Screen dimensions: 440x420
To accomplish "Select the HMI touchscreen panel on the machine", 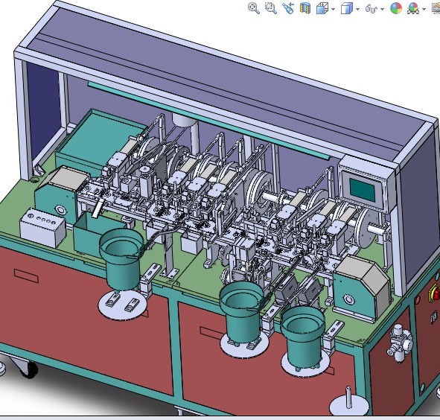I will tap(363, 189).
